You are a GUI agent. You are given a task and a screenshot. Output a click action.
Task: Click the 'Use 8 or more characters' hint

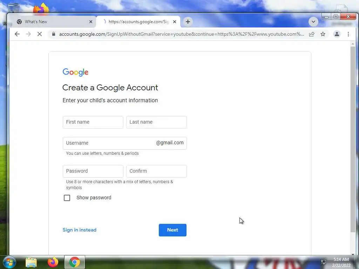119,185
